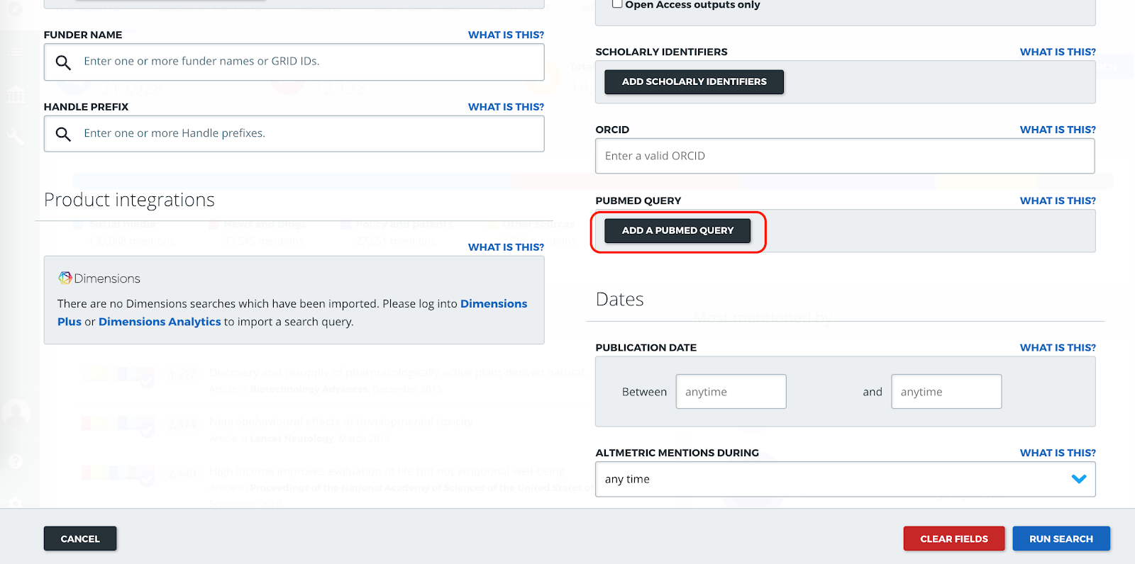Click the Funder Name search magnifier icon

pos(63,62)
